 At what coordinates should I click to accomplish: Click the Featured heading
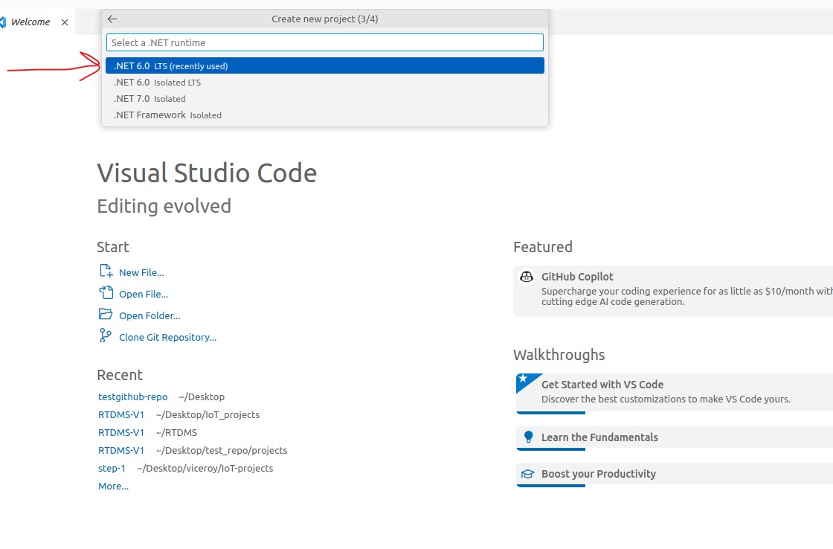pos(543,247)
